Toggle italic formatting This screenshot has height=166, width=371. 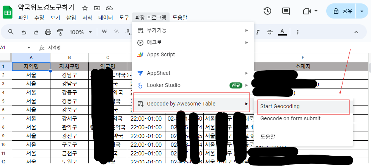[x=258, y=32]
